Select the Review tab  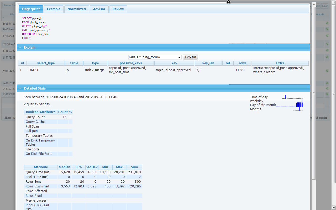[x=118, y=9]
